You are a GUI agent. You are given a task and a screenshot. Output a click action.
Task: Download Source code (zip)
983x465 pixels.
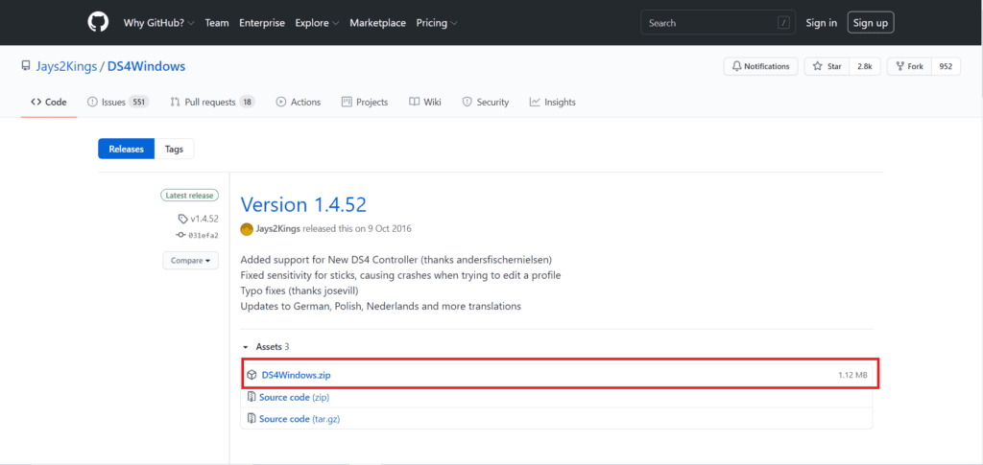tap(294, 398)
